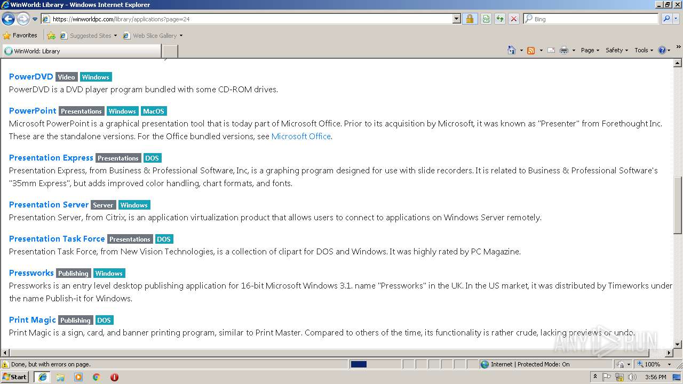683x384 pixels.
Task: Click the Add to Favorites Bar icon
Action: click(x=51, y=36)
